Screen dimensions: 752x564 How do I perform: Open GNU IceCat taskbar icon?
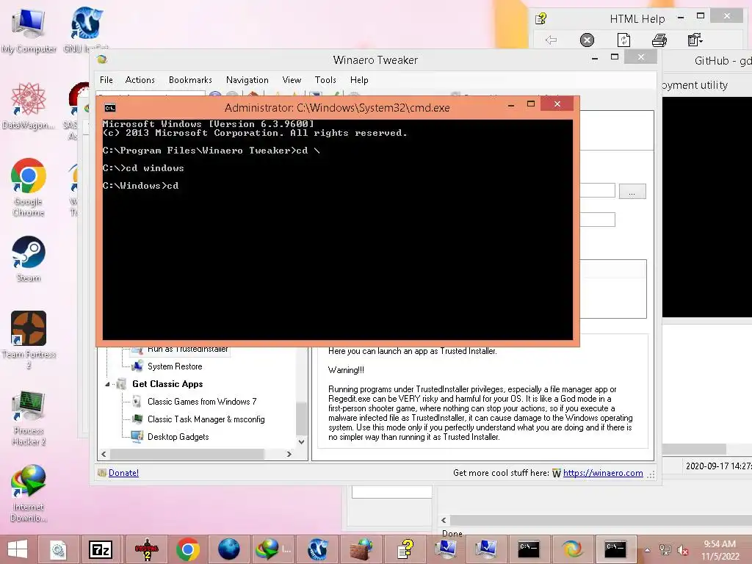317,549
